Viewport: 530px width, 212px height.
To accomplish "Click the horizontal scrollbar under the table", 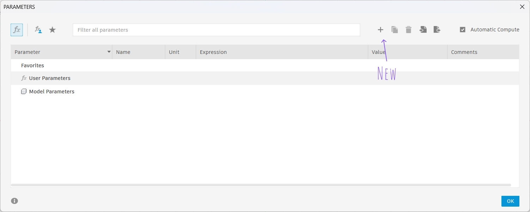I will [261, 185].
